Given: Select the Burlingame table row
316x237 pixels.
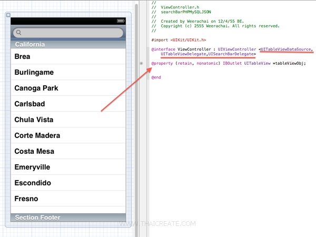Looking at the screenshot, I should coord(68,72).
